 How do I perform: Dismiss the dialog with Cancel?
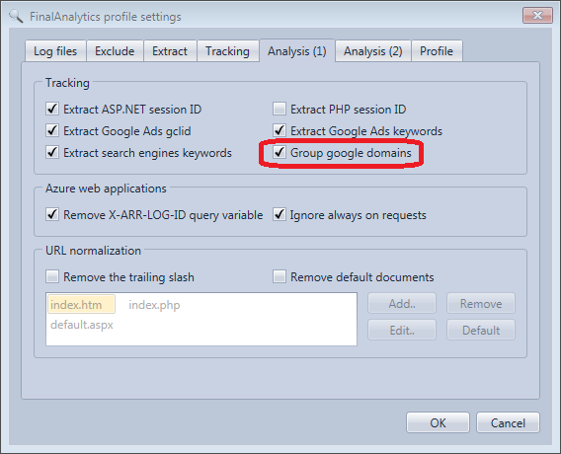tap(508, 422)
